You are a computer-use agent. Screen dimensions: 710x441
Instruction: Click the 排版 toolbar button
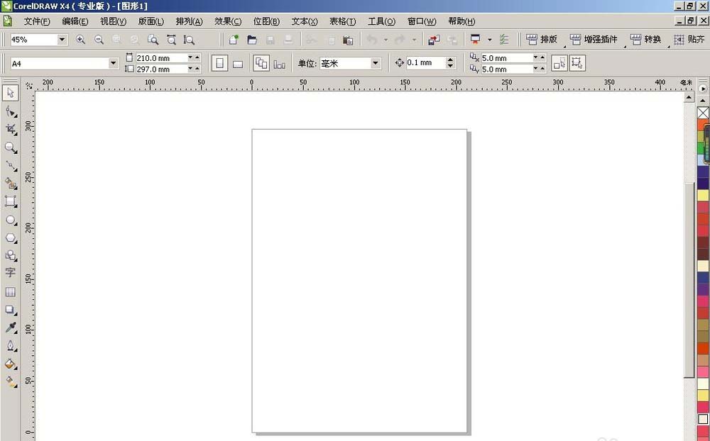542,40
